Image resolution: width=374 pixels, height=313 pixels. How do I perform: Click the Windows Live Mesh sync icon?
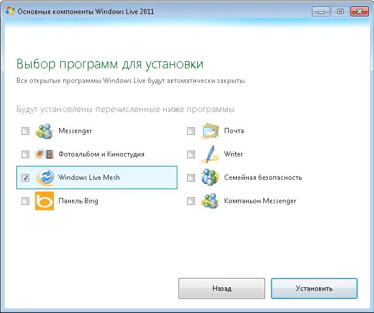coord(44,178)
